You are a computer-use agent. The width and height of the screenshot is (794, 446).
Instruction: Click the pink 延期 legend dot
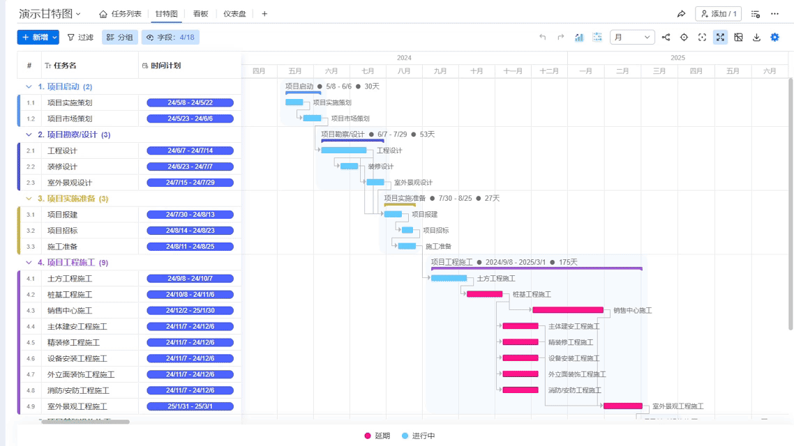point(368,436)
